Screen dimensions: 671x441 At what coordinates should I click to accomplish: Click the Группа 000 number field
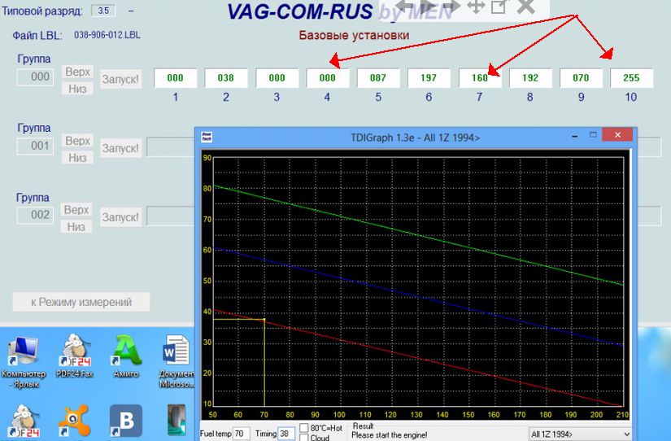pos(36,77)
